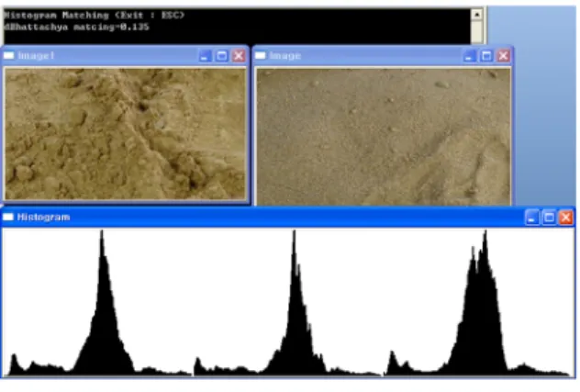Close the Histogram window
580x392 pixels.
tap(566, 218)
